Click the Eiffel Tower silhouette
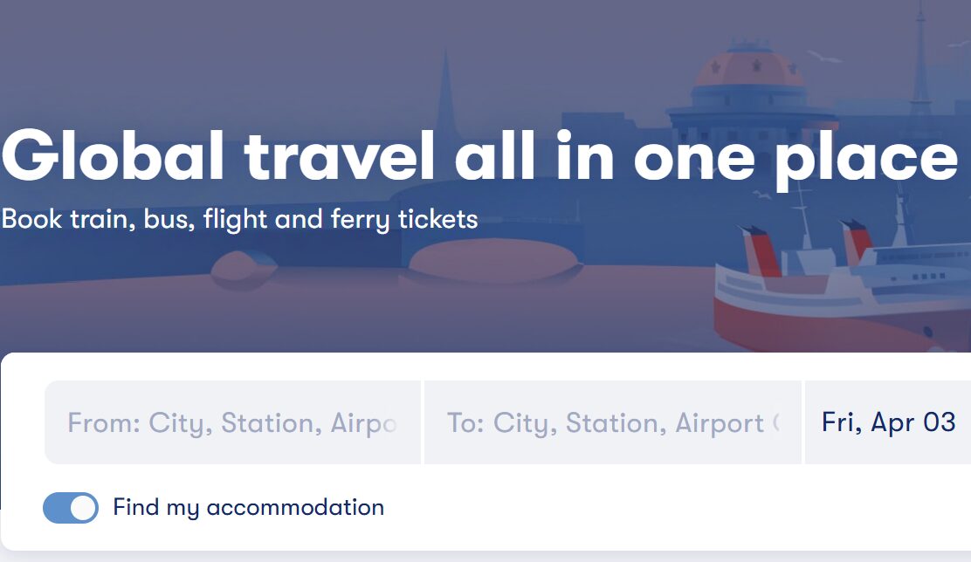The width and height of the screenshot is (971, 562). coord(920,57)
